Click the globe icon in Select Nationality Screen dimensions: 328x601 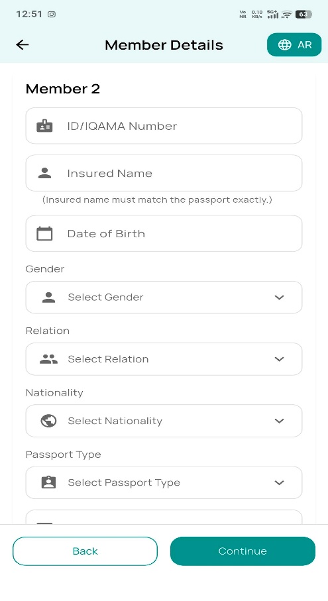[48, 421]
